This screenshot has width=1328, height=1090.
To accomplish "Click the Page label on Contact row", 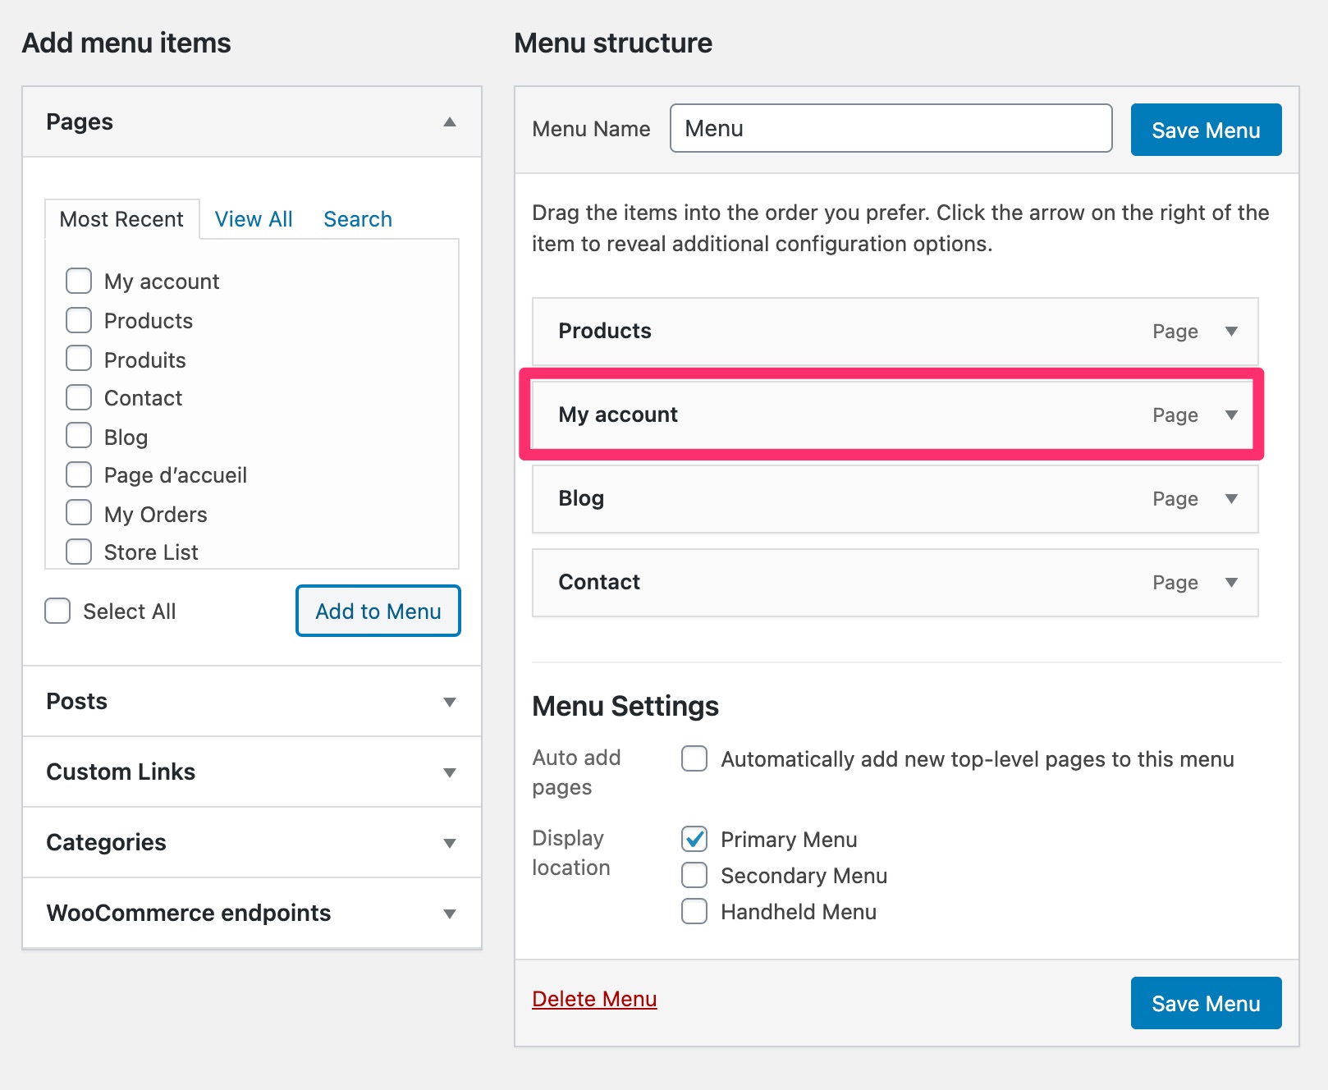I will pyautogui.click(x=1175, y=583).
